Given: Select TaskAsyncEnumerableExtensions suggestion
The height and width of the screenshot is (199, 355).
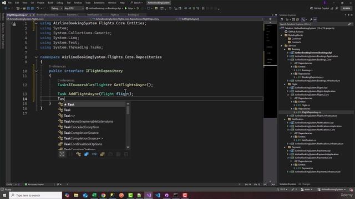Looking at the screenshot, I should 92,122.
